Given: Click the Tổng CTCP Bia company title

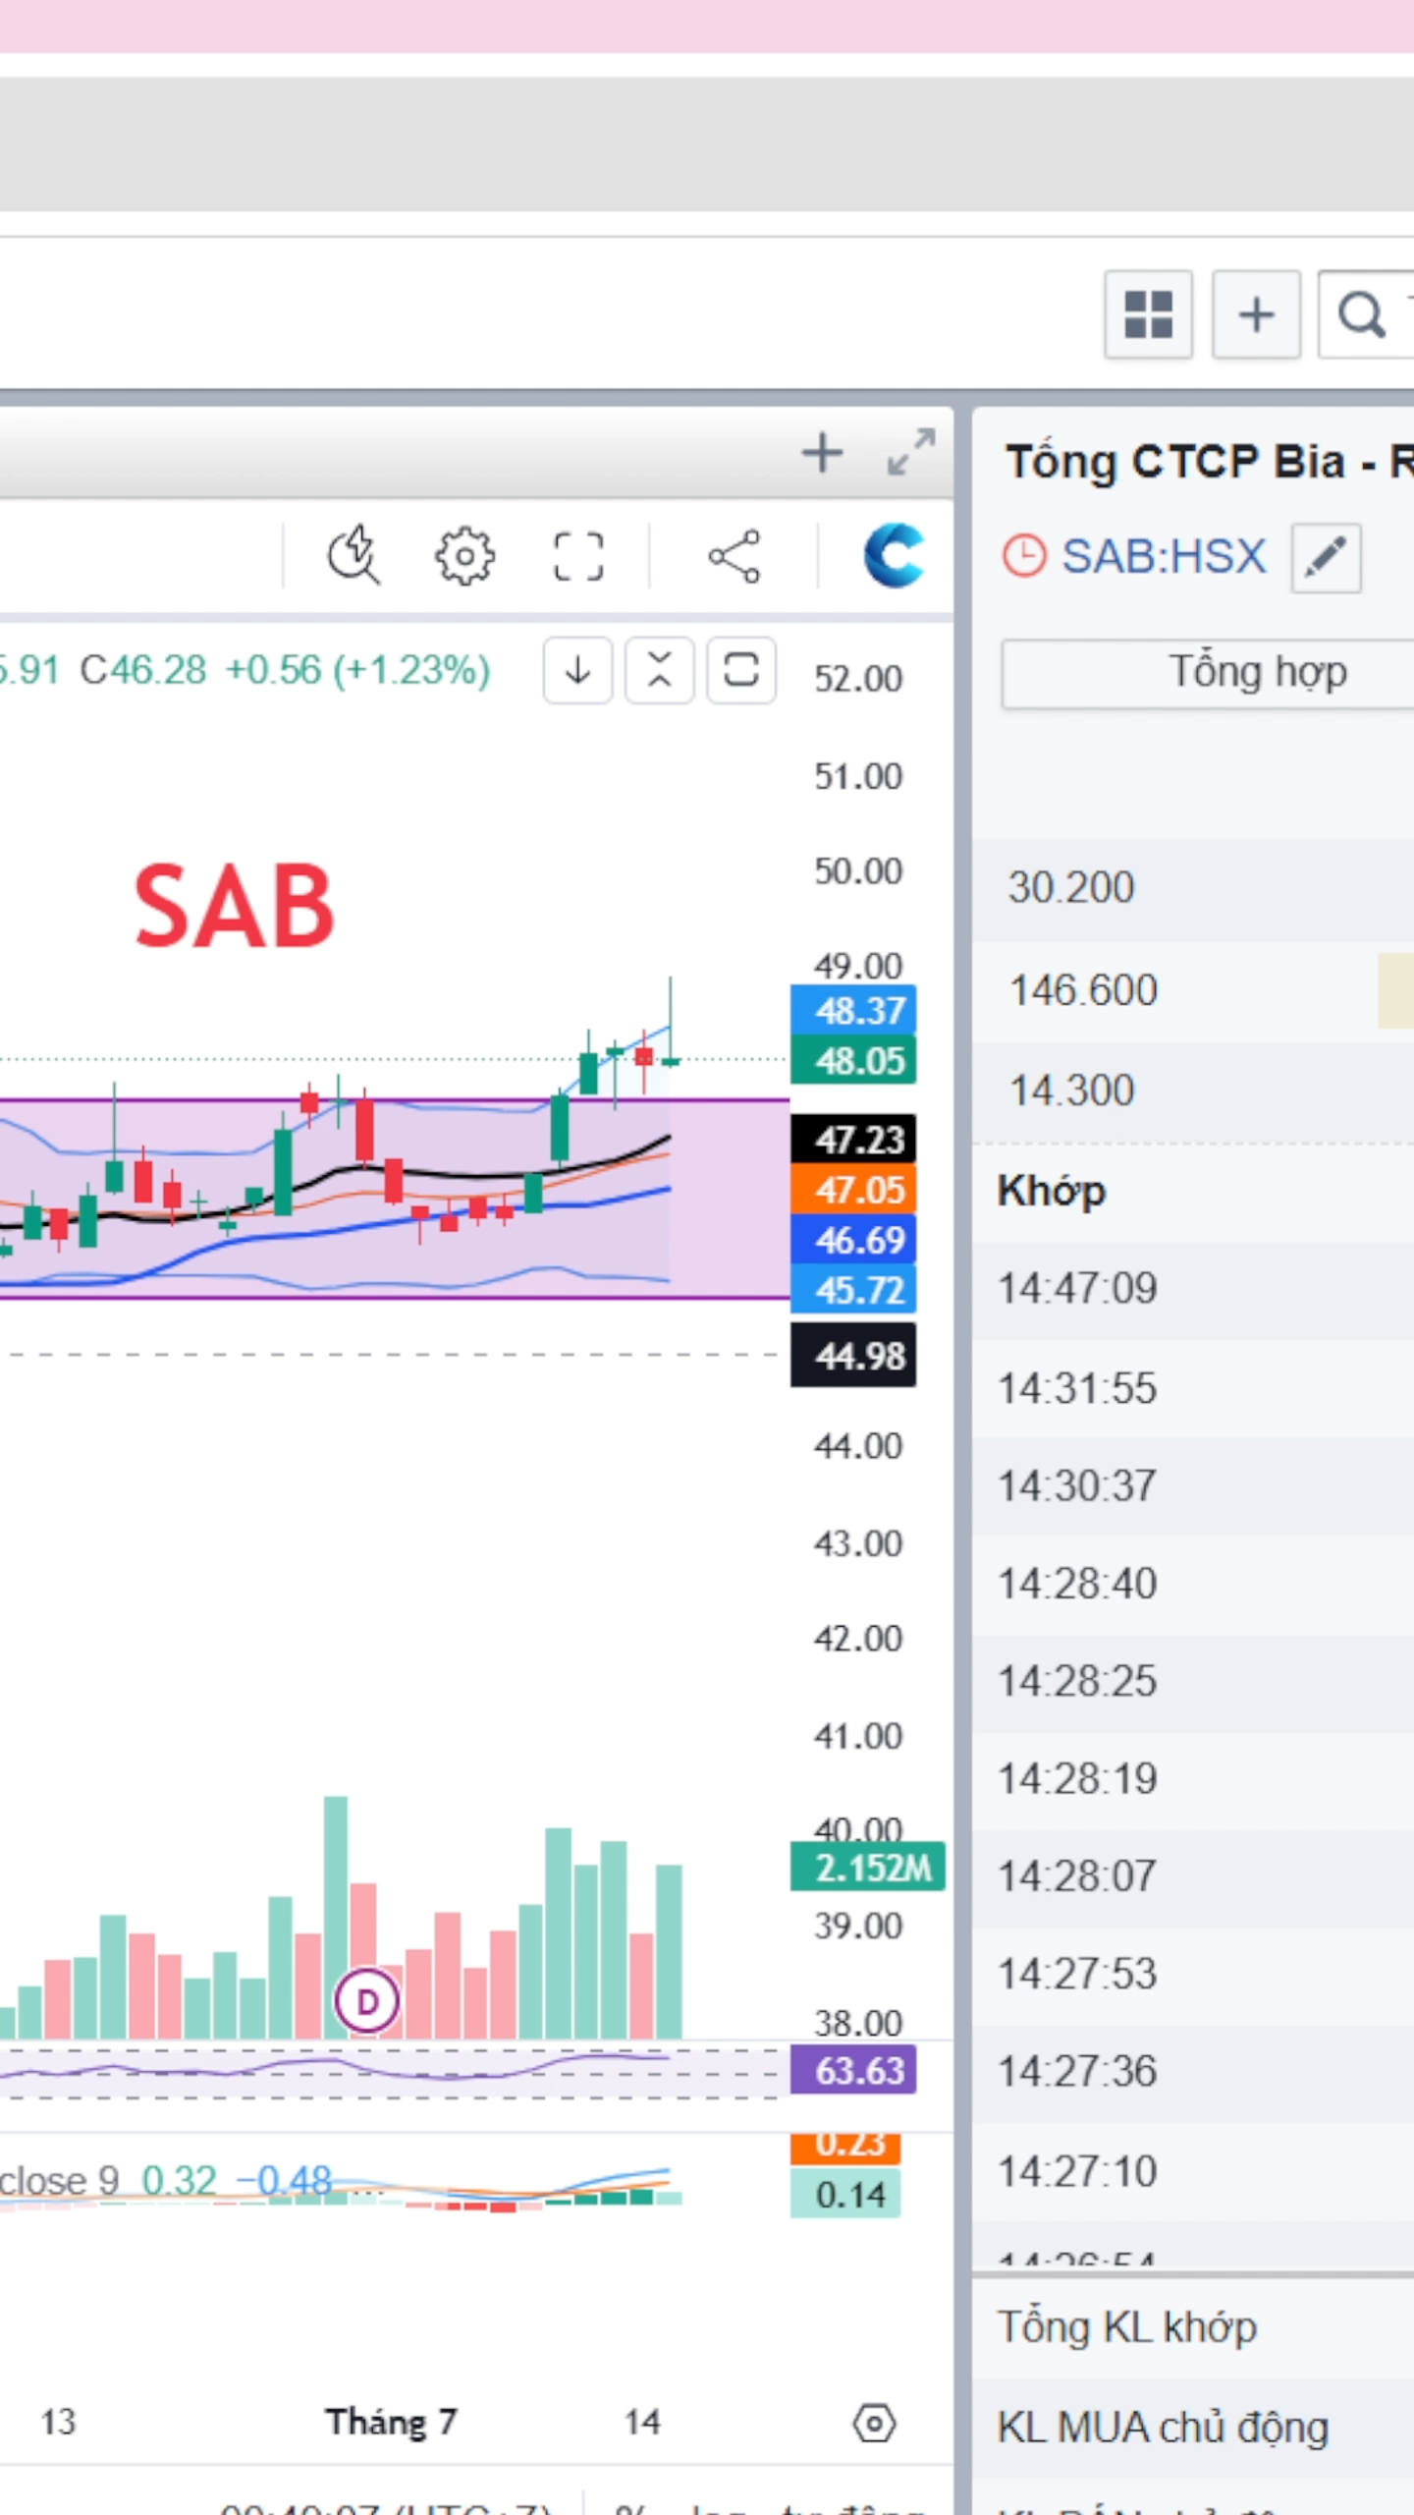Looking at the screenshot, I should click(1210, 462).
